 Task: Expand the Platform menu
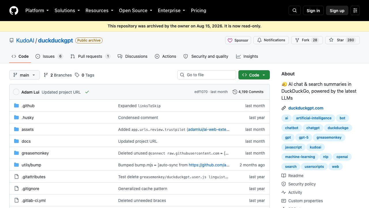click(37, 10)
